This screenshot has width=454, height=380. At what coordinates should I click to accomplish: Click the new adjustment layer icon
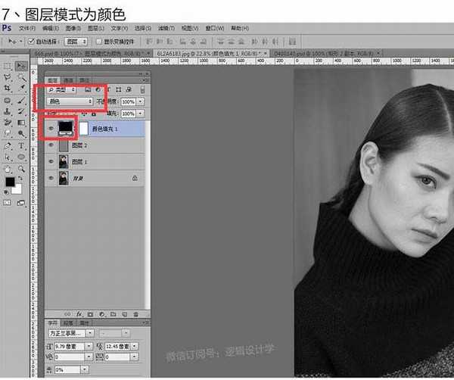pyautogui.click(x=101, y=313)
